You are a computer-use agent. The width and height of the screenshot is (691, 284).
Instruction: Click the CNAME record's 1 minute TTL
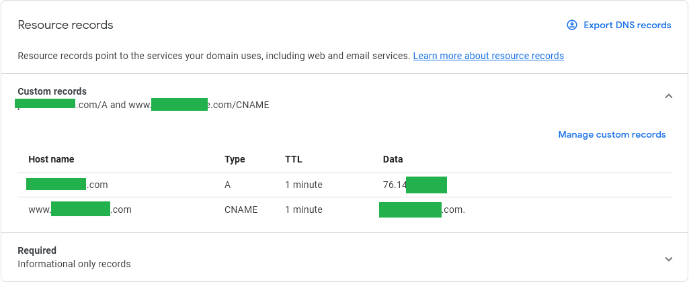click(x=303, y=209)
